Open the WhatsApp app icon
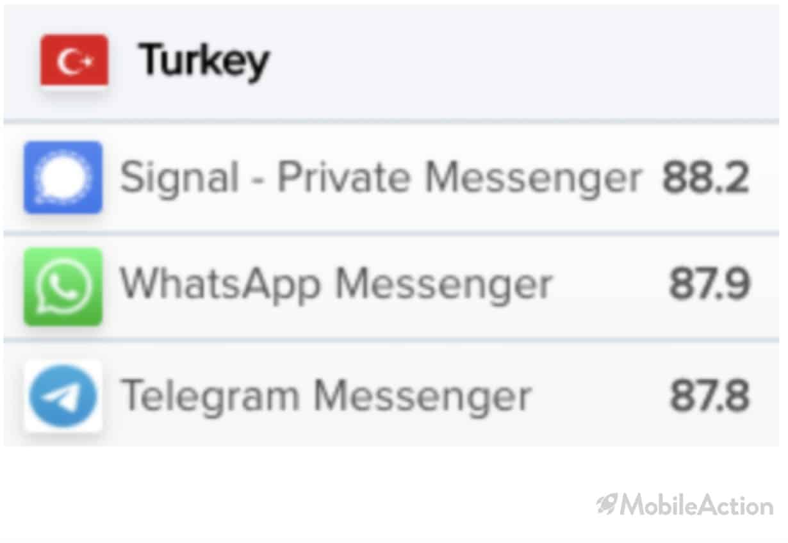This screenshot has height=543, width=788. (x=63, y=286)
